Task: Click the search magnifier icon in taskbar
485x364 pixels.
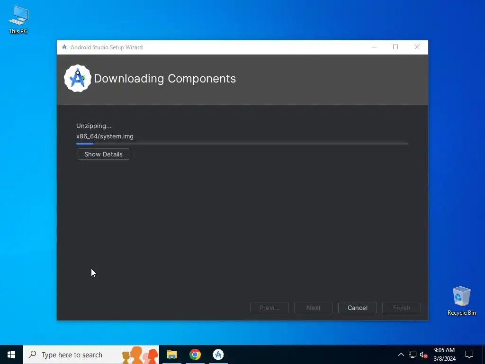Action: pyautogui.click(x=32, y=355)
